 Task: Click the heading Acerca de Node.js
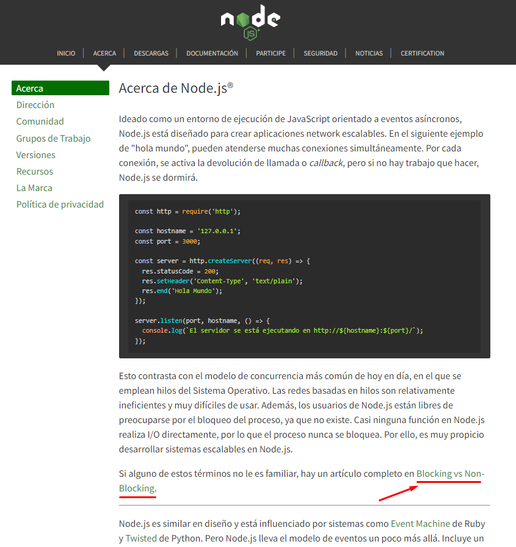click(176, 89)
